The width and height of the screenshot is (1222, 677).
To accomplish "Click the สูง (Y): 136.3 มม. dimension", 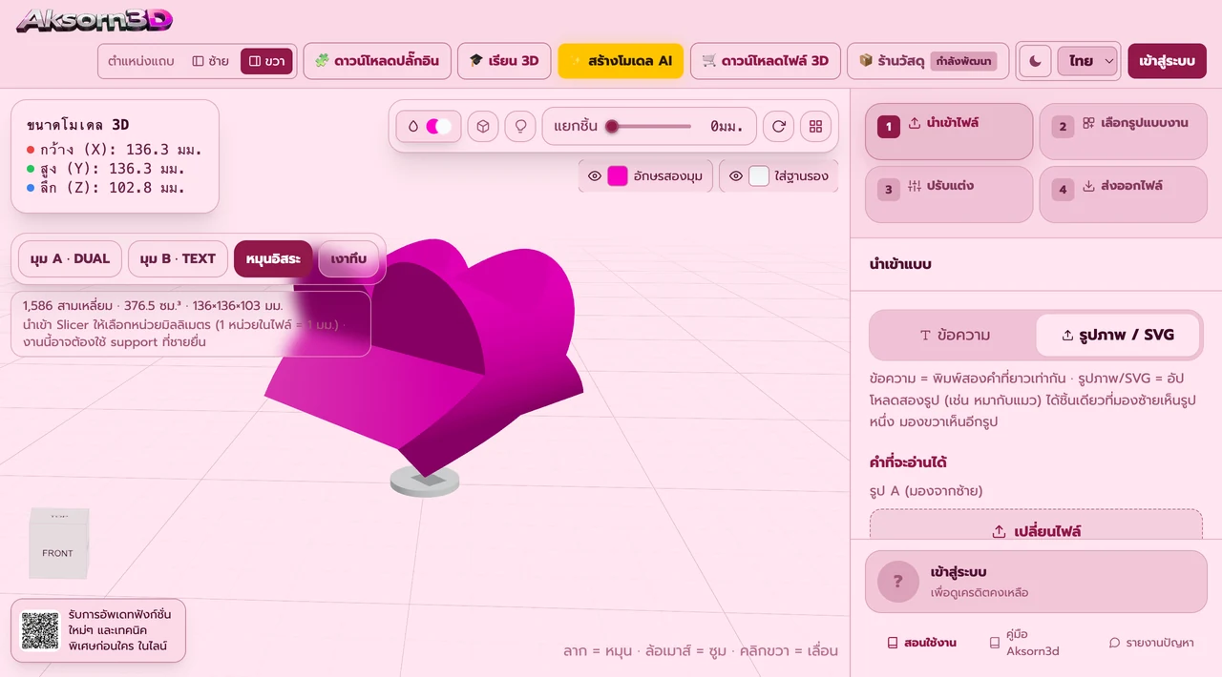I will [x=105, y=169].
